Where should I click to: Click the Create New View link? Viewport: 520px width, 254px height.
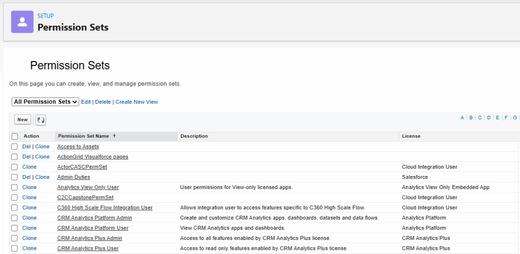pyautogui.click(x=136, y=102)
